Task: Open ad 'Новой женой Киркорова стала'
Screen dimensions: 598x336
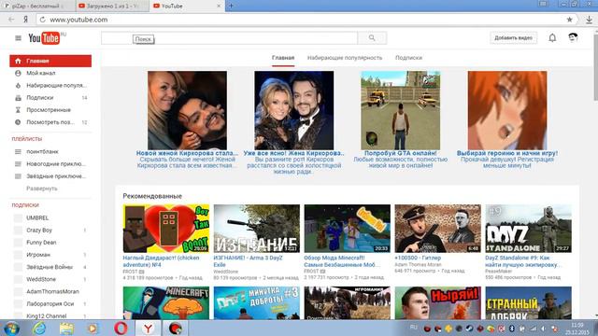Action: 187,153
